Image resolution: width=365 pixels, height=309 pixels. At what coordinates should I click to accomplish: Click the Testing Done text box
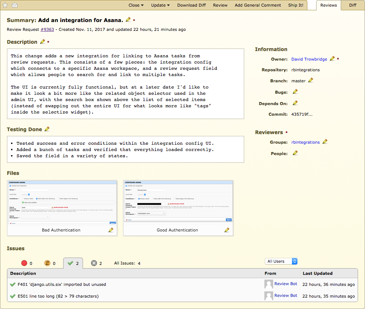pos(126,149)
